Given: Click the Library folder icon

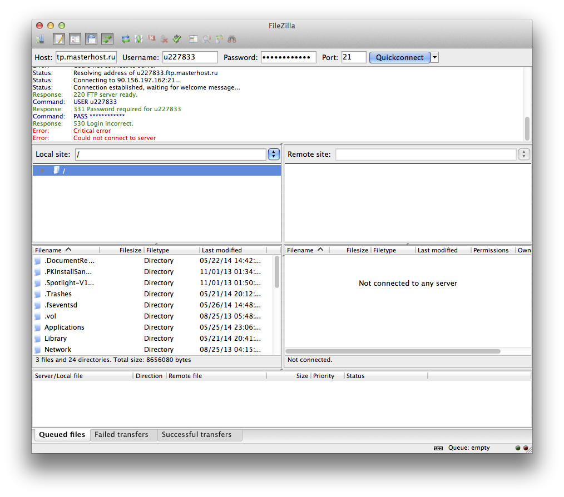Looking at the screenshot, I should pyautogui.click(x=37, y=339).
